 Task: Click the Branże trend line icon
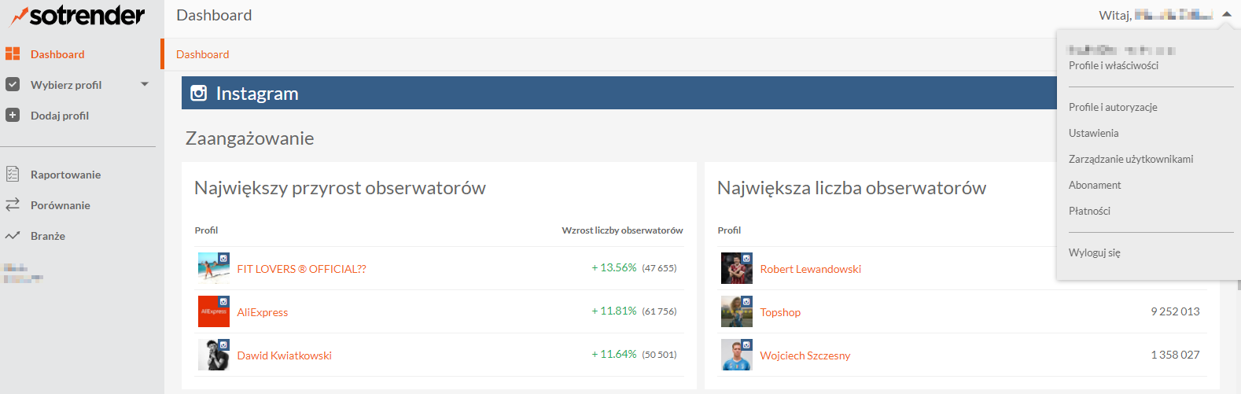pos(13,235)
